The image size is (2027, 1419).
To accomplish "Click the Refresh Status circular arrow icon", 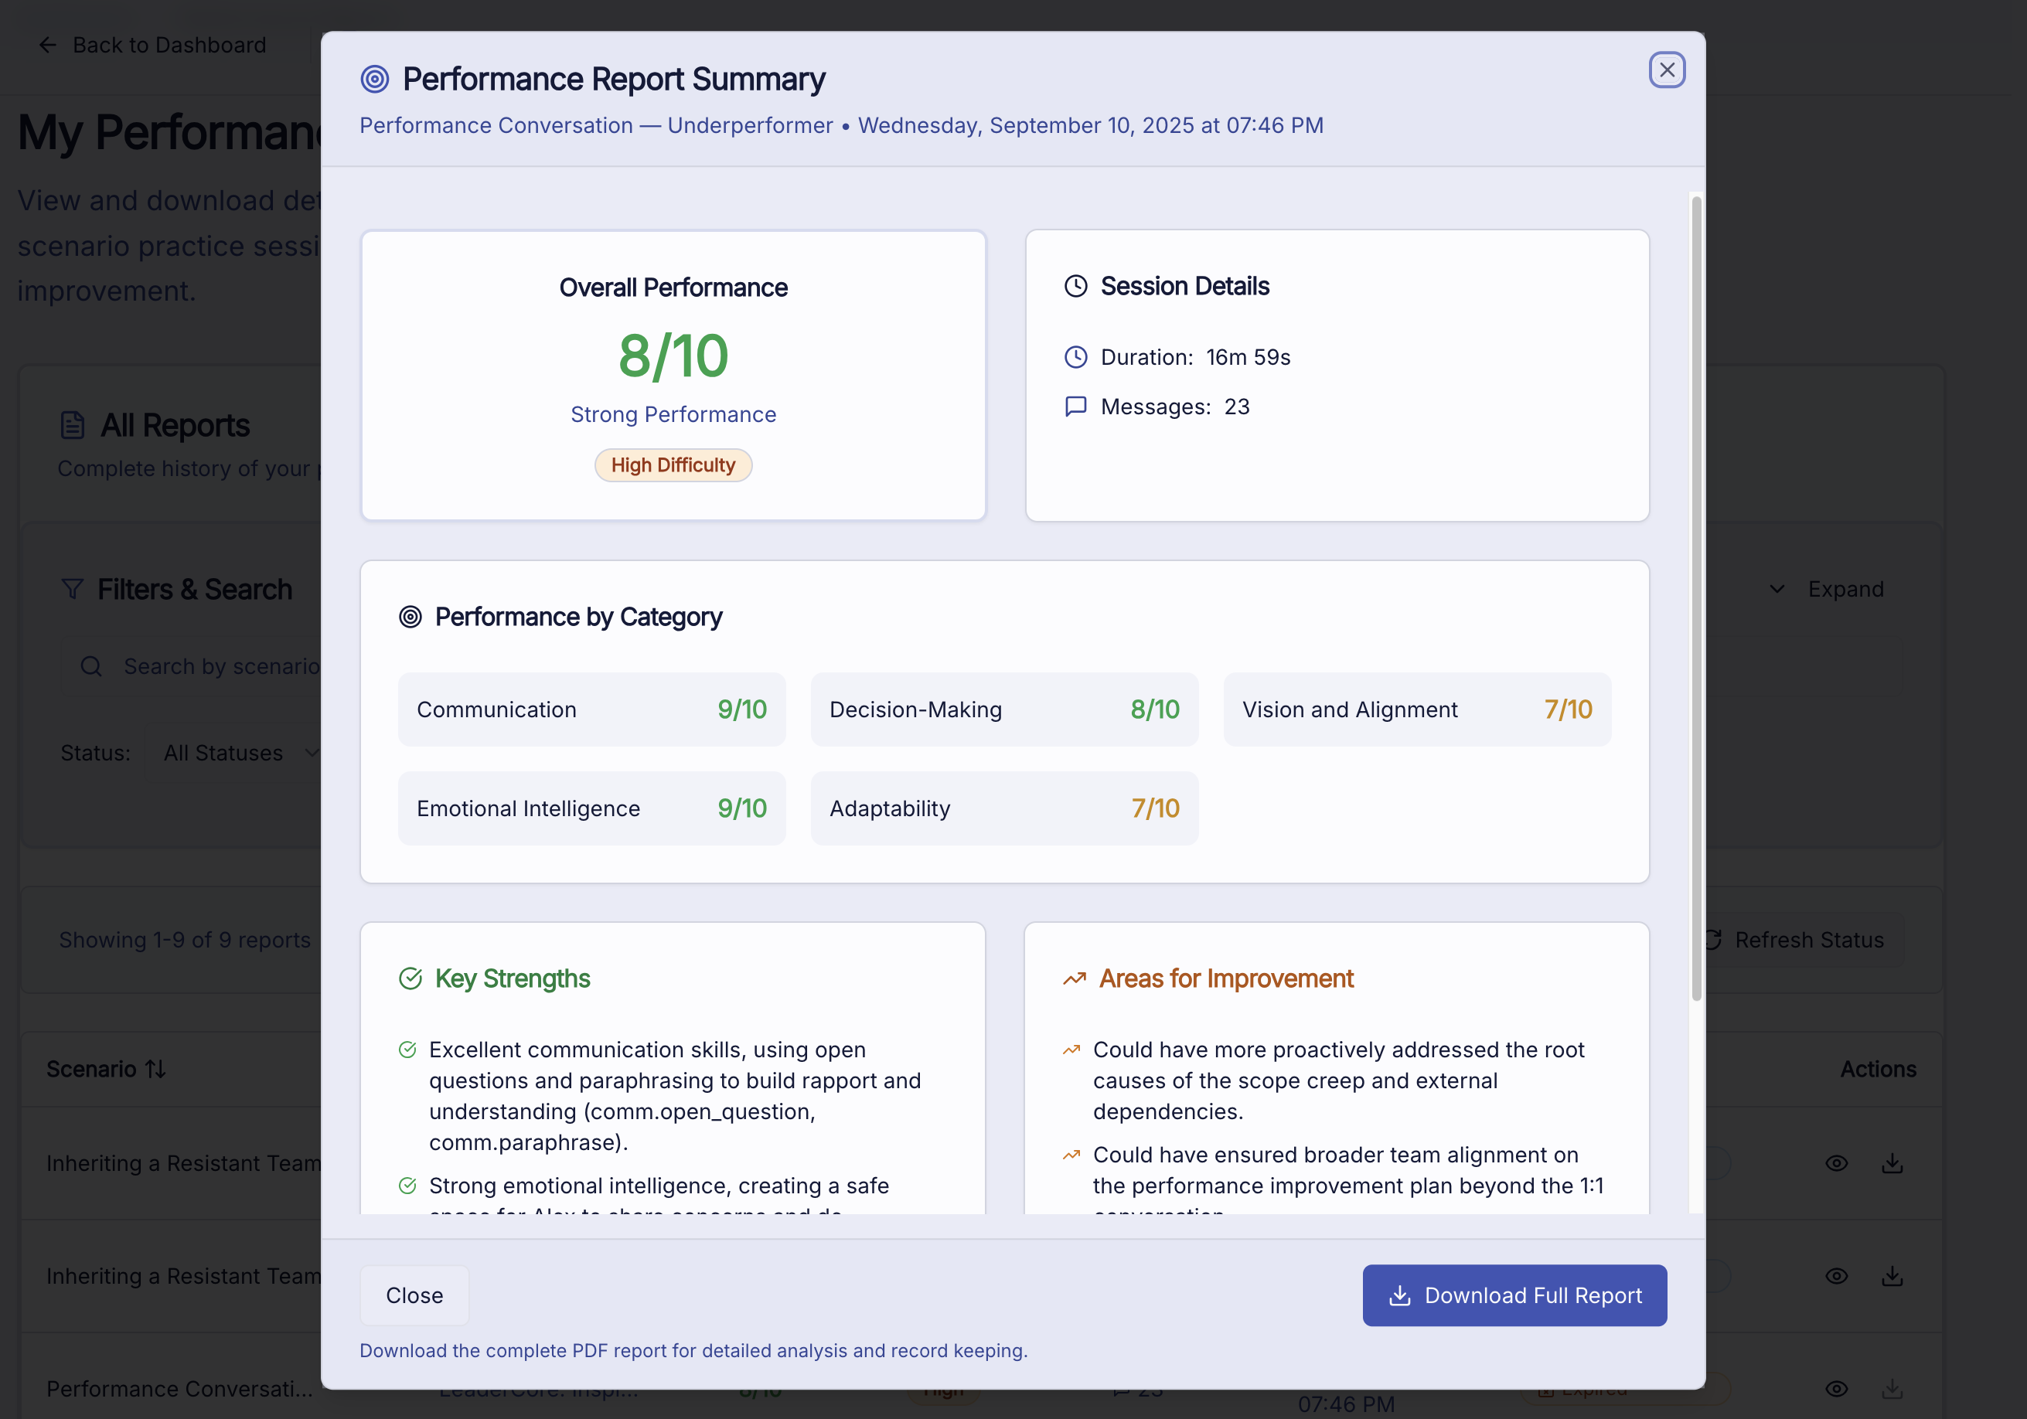I will [1714, 940].
